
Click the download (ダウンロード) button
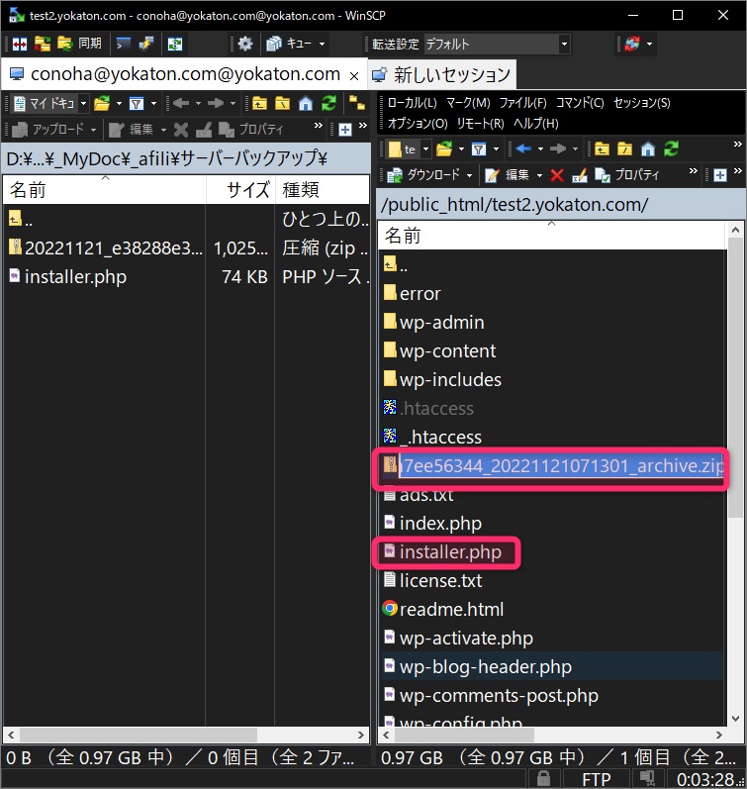[425, 175]
